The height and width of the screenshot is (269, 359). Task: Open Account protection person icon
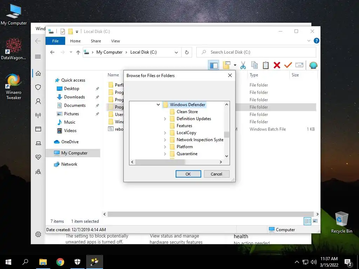pos(38,101)
